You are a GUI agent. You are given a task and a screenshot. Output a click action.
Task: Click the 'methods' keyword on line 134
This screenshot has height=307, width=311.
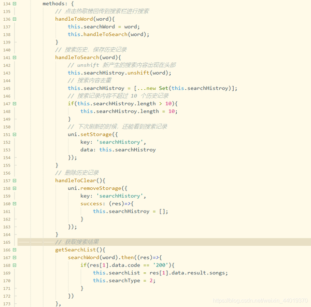click(x=53, y=4)
